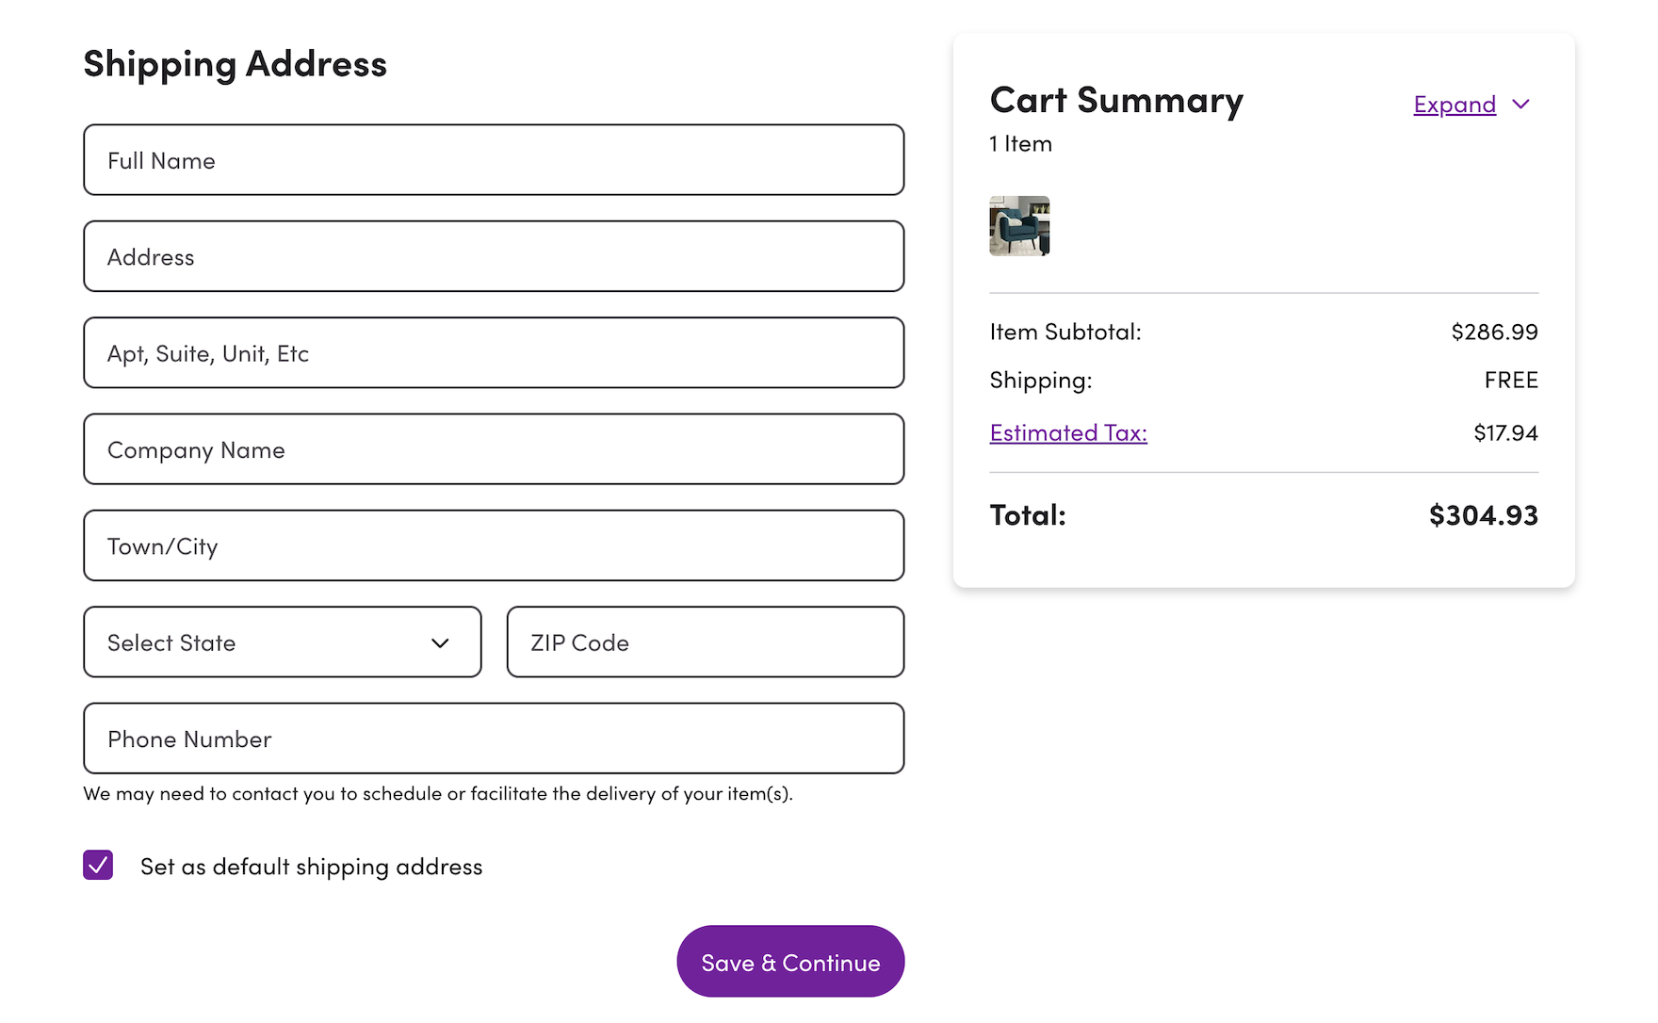The height and width of the screenshot is (1023, 1658).
Task: Click the Phone Number field
Action: (x=494, y=739)
